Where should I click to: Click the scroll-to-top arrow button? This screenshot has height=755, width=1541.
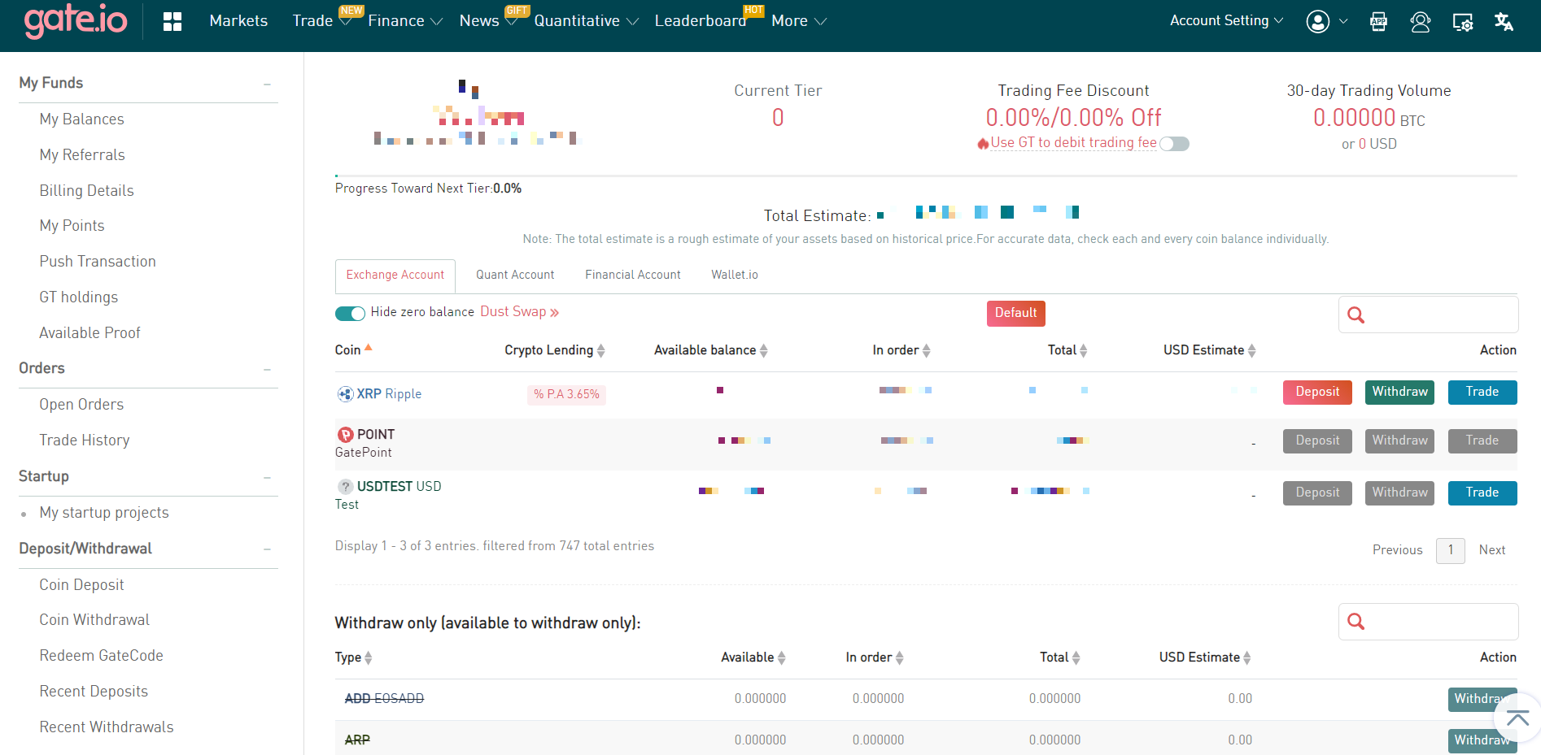point(1517,718)
